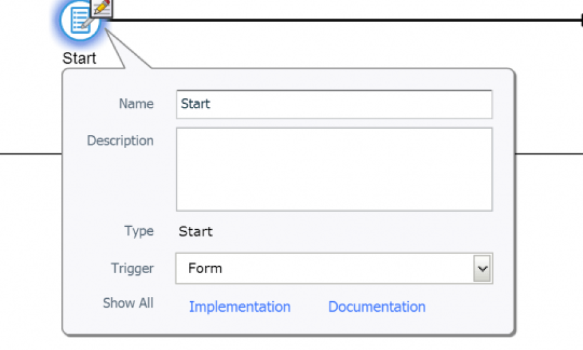The image size is (583, 350).
Task: Select the Description label
Action: pos(120,141)
